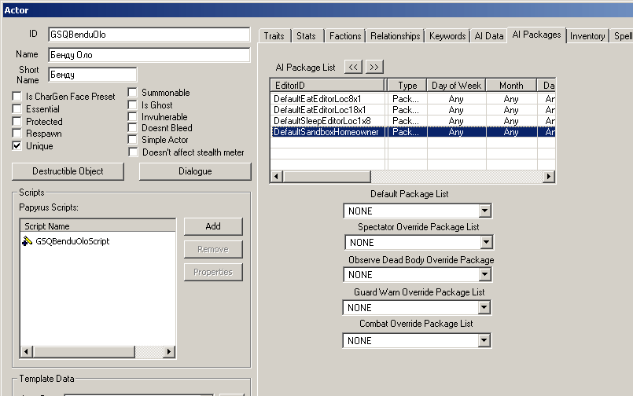Expand Guard Warn Override Package List dropdown
Image resolution: width=633 pixels, height=396 pixels.
coord(484,308)
